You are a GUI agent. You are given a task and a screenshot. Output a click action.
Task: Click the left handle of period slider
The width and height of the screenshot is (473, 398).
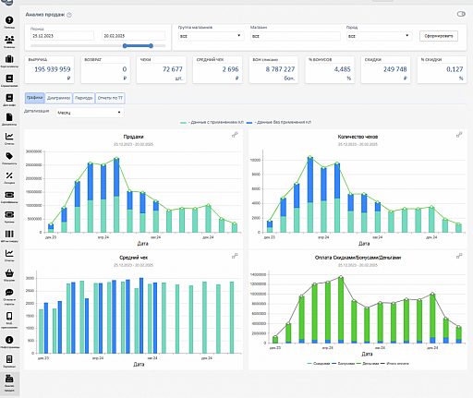[x=125, y=46]
